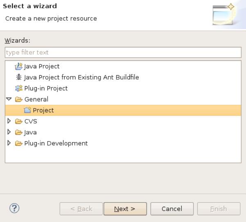Click the Java Project wizard icon
Image resolution: width=246 pixels, height=222 pixels.
pos(18,66)
